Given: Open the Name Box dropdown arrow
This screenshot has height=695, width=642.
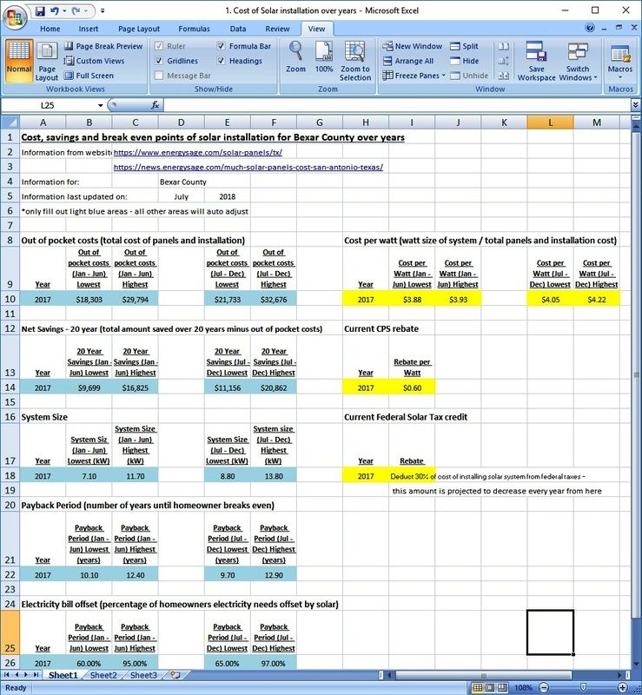Looking at the screenshot, I should coord(103,105).
